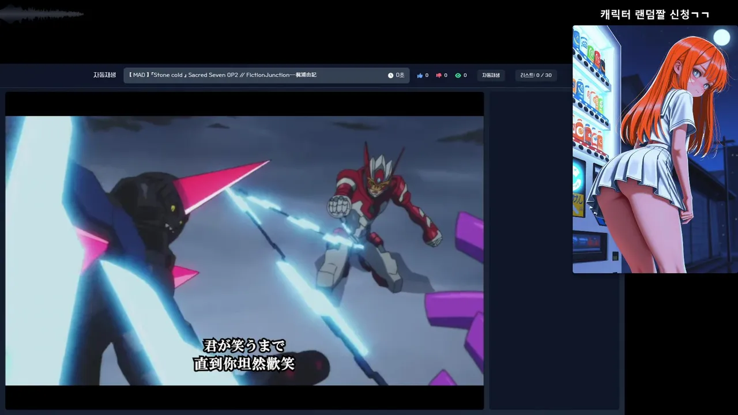The width and height of the screenshot is (738, 415).
Task: Click the thumbs-down dislike icon
Action: point(439,76)
